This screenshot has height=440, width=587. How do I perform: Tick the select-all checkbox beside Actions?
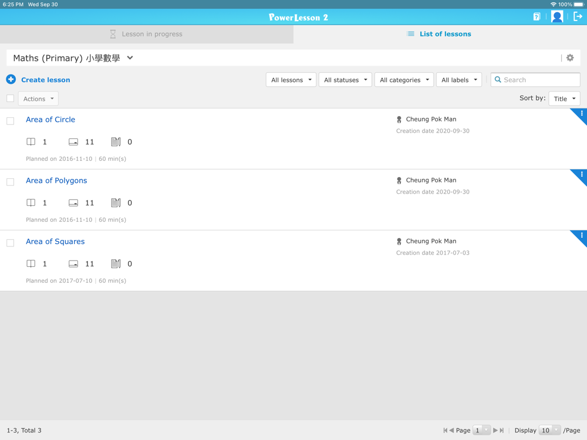(11, 99)
